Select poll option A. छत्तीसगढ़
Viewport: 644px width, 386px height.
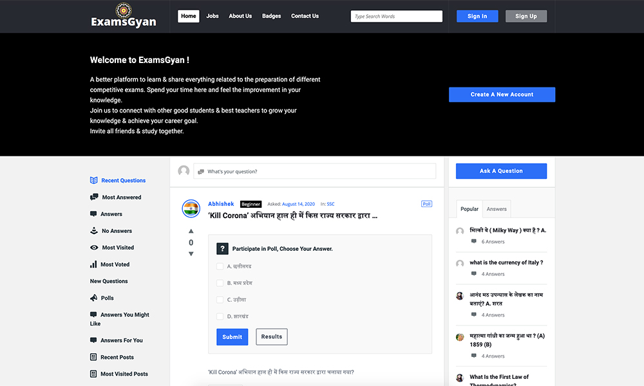point(220,266)
